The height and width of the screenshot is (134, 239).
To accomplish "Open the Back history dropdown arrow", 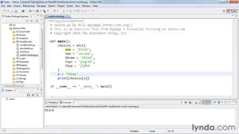I will coord(86,11).
